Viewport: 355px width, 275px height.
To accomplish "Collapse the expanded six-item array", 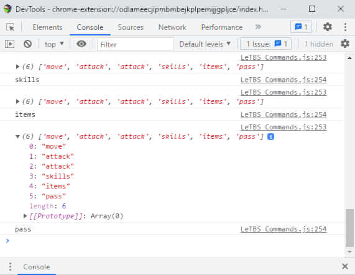I will [17, 136].
